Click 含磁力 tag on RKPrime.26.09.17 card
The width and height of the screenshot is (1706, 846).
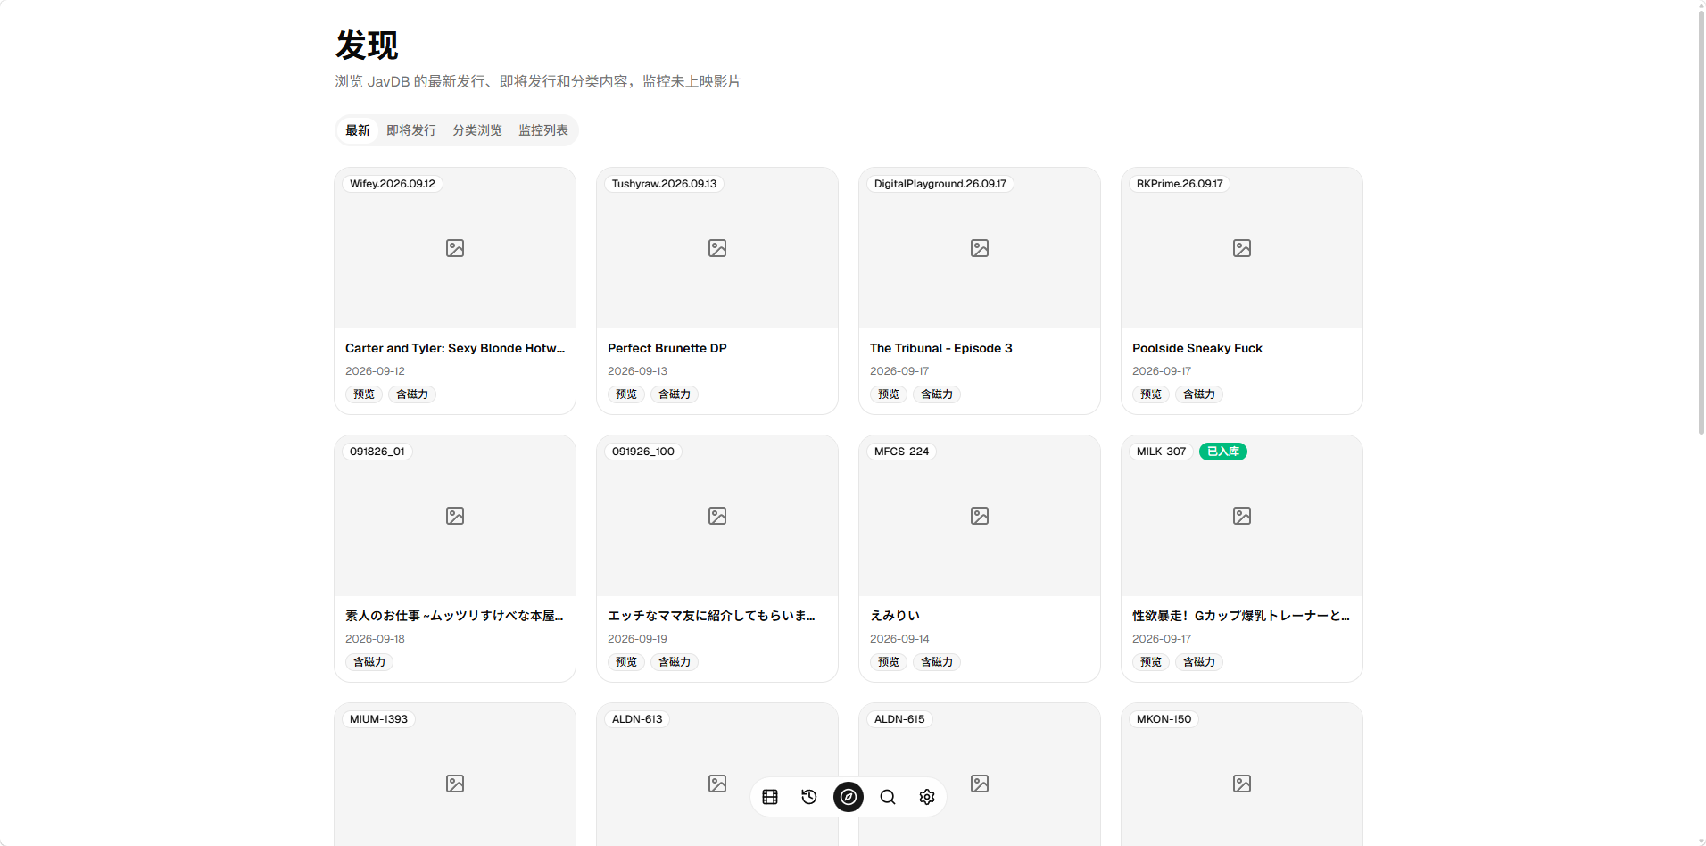(1199, 394)
